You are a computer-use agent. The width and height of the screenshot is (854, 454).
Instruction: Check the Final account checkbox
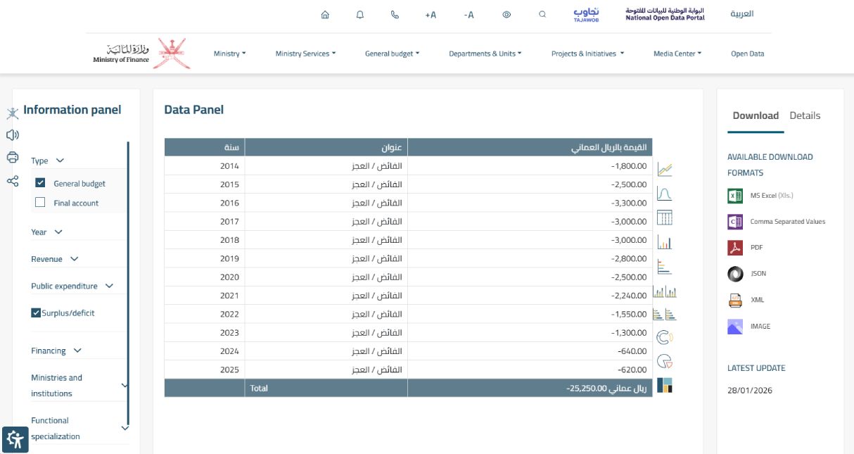click(x=40, y=203)
